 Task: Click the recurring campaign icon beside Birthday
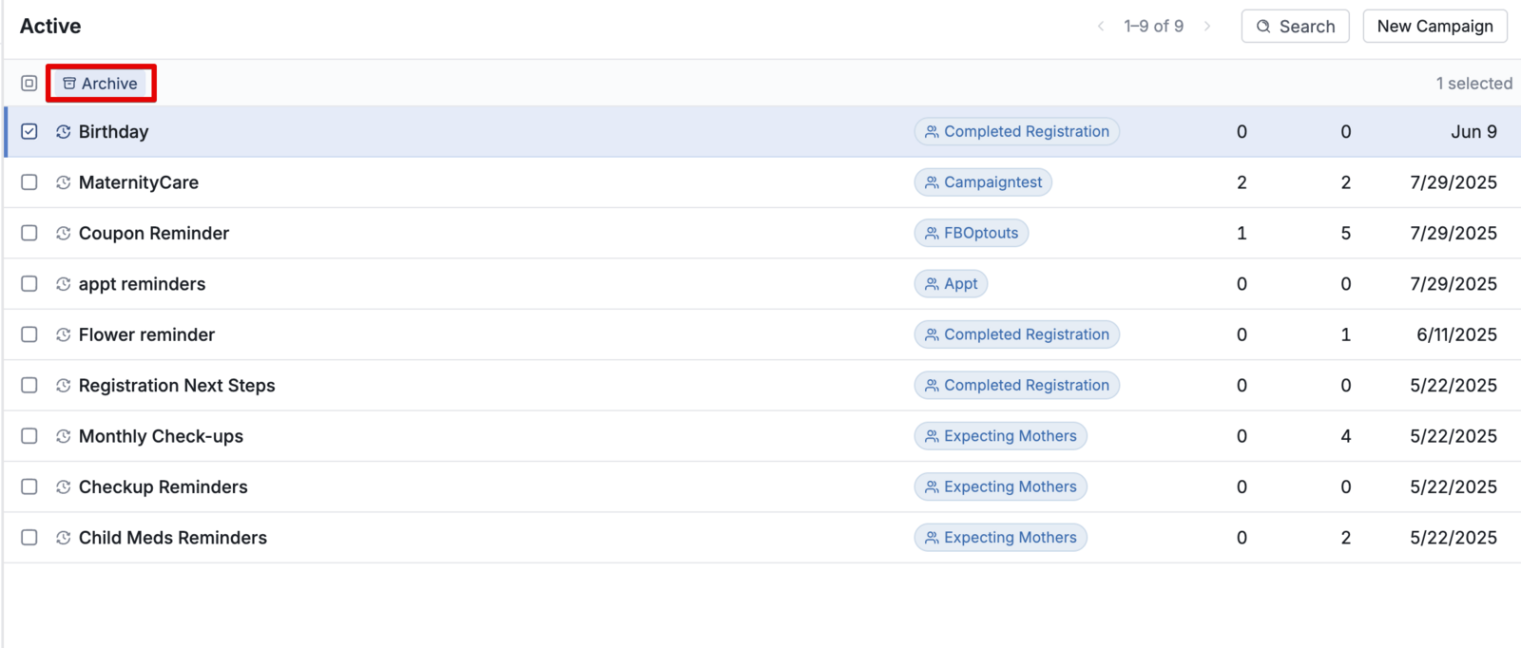pyautogui.click(x=64, y=132)
